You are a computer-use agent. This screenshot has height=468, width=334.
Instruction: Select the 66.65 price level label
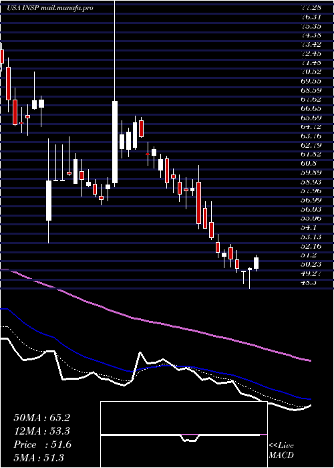[311, 108]
